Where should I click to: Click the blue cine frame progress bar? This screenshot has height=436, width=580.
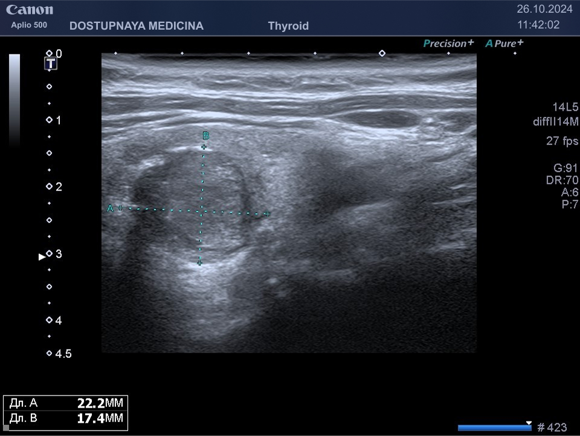pos(494,428)
